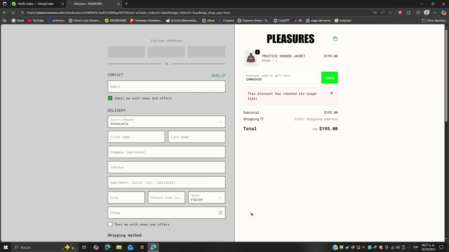The image size is (449, 252).
Task: Switch to Checkout PLEASURES tab
Action: tap(94, 4)
